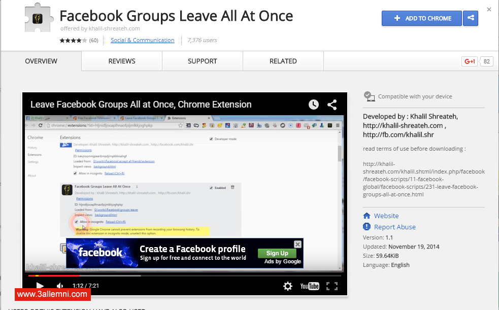Viewport: 499px width, 310px height.
Task: Click the Watch Later clock icon on video
Action: coord(314,105)
